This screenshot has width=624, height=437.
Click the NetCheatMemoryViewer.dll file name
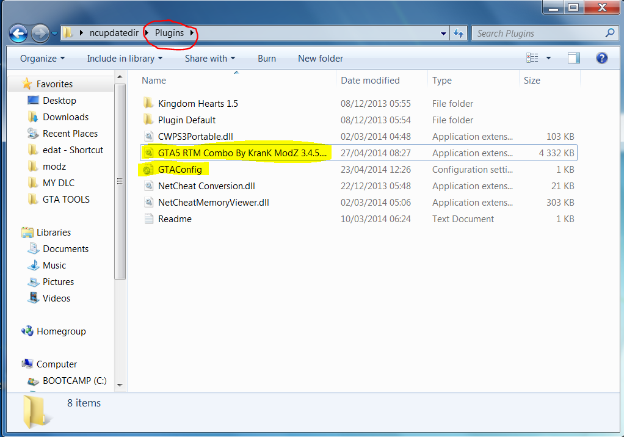[213, 203]
